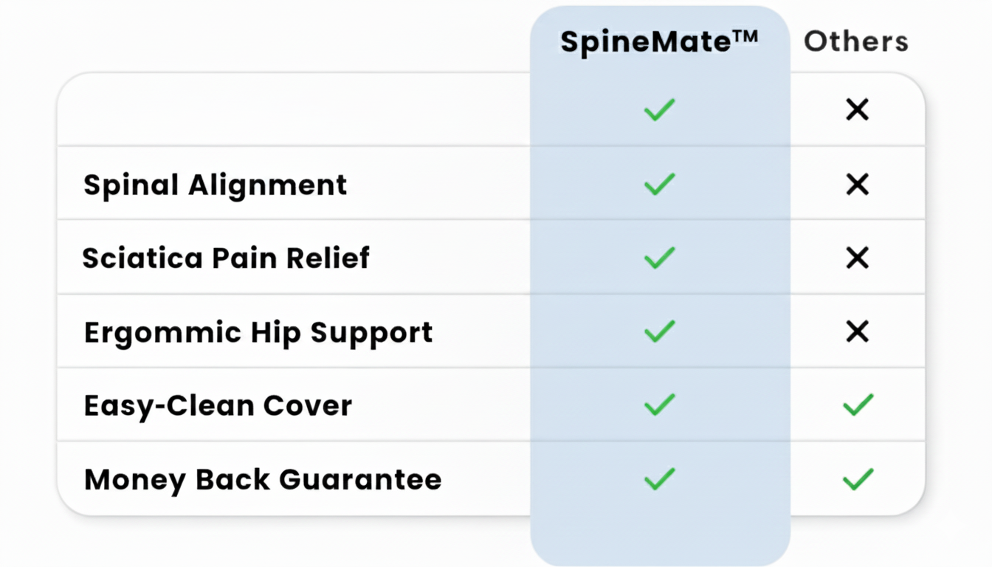Click the Others X in the unlabeled top row

(x=857, y=110)
